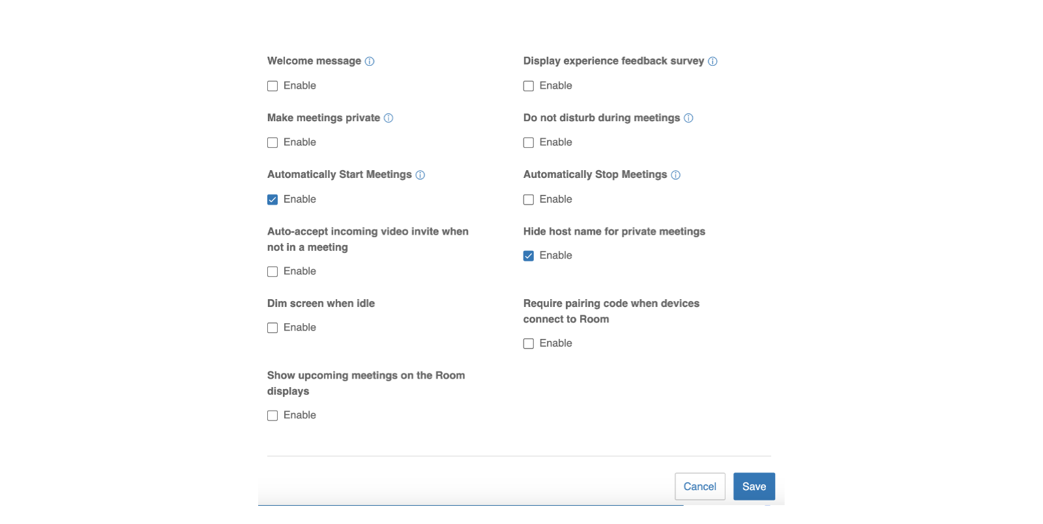Screen dimensions: 1043x524
Task: Click the Enable label under Dim screen when idle
Action: (300, 327)
